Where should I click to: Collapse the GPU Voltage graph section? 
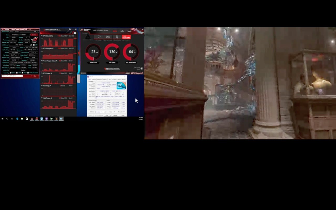tap(41, 48)
